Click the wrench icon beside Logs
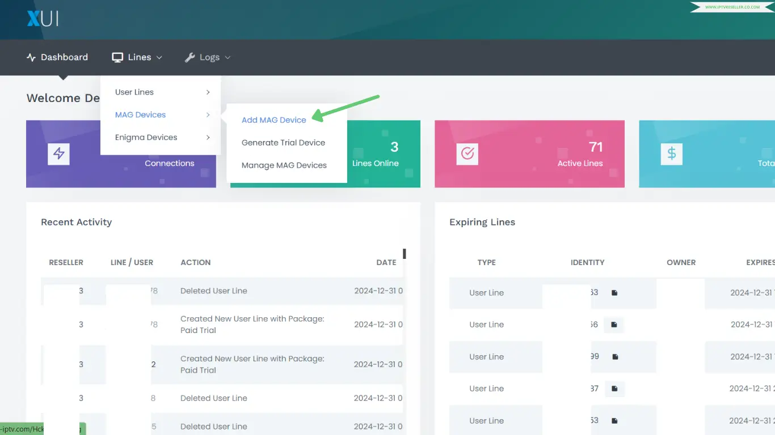 (x=190, y=57)
